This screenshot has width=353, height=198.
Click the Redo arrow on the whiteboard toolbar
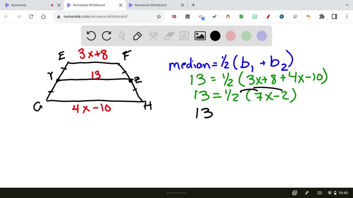click(107, 36)
